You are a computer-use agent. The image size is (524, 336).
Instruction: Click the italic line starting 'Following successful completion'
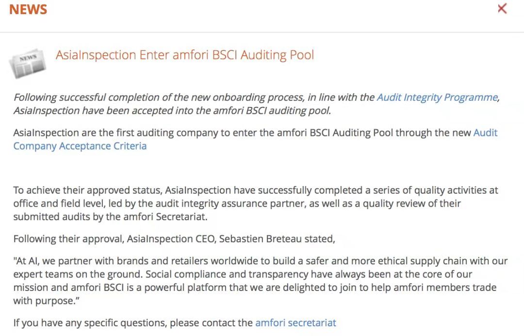(256, 97)
